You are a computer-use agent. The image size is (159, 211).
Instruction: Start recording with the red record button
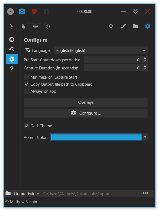coord(34,11)
